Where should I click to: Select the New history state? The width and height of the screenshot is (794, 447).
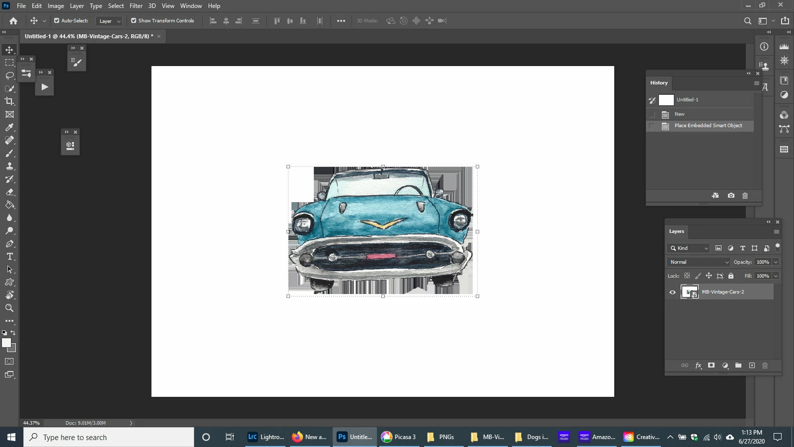[679, 114]
